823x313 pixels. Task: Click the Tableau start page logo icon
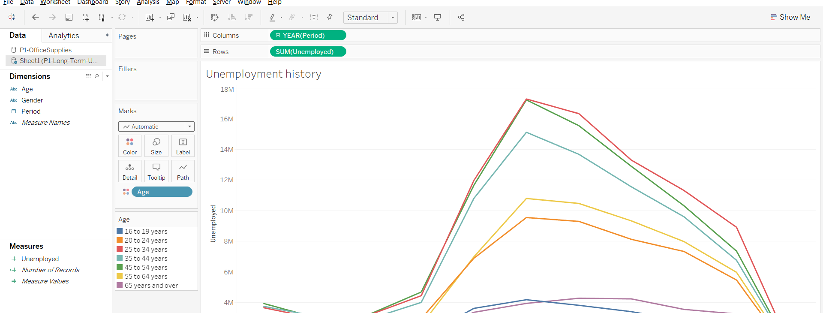click(x=12, y=17)
